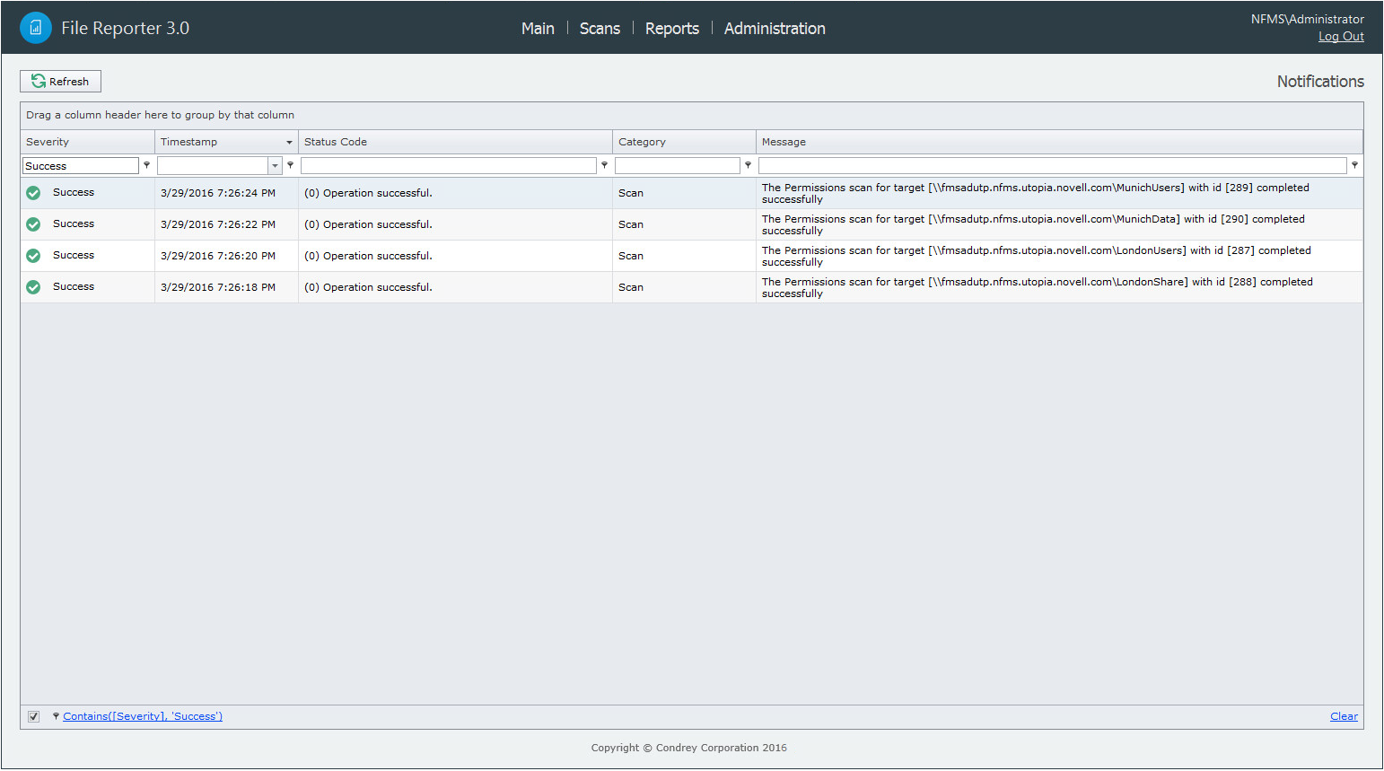Click the MunichData scan id 290 message
This screenshot has width=1384, height=771.
tap(1033, 225)
